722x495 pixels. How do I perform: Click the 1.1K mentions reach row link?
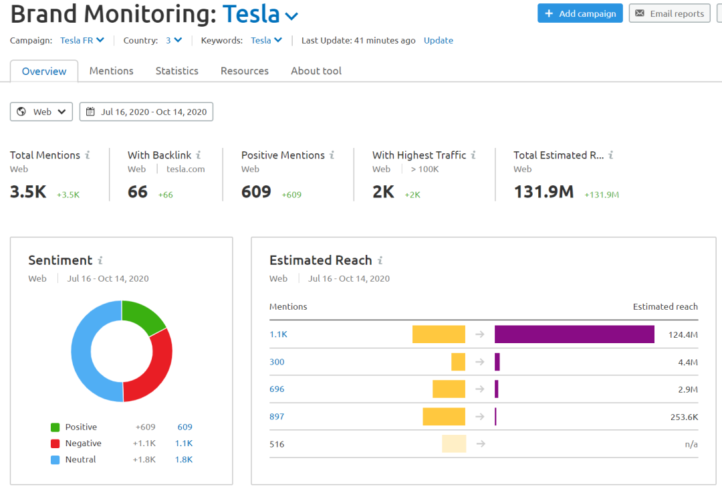[277, 334]
